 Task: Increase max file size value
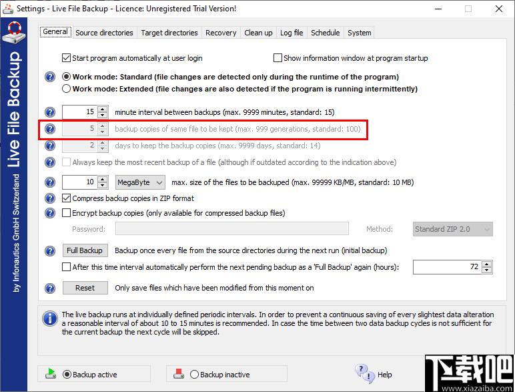103,179
